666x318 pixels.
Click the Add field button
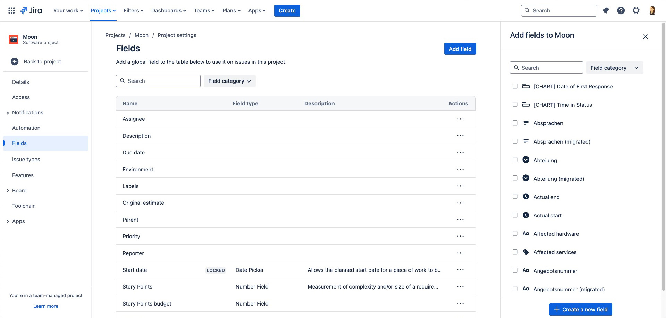point(460,49)
